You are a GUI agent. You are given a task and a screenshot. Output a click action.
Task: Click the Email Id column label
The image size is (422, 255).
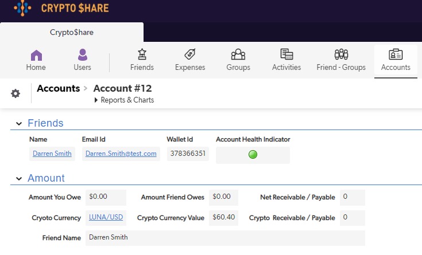point(94,139)
